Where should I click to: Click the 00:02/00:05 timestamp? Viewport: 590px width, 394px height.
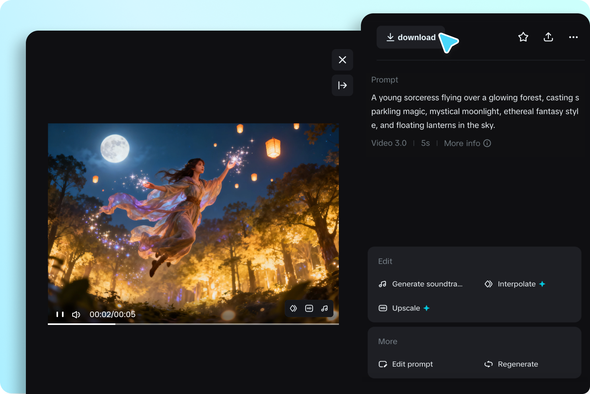coord(113,314)
